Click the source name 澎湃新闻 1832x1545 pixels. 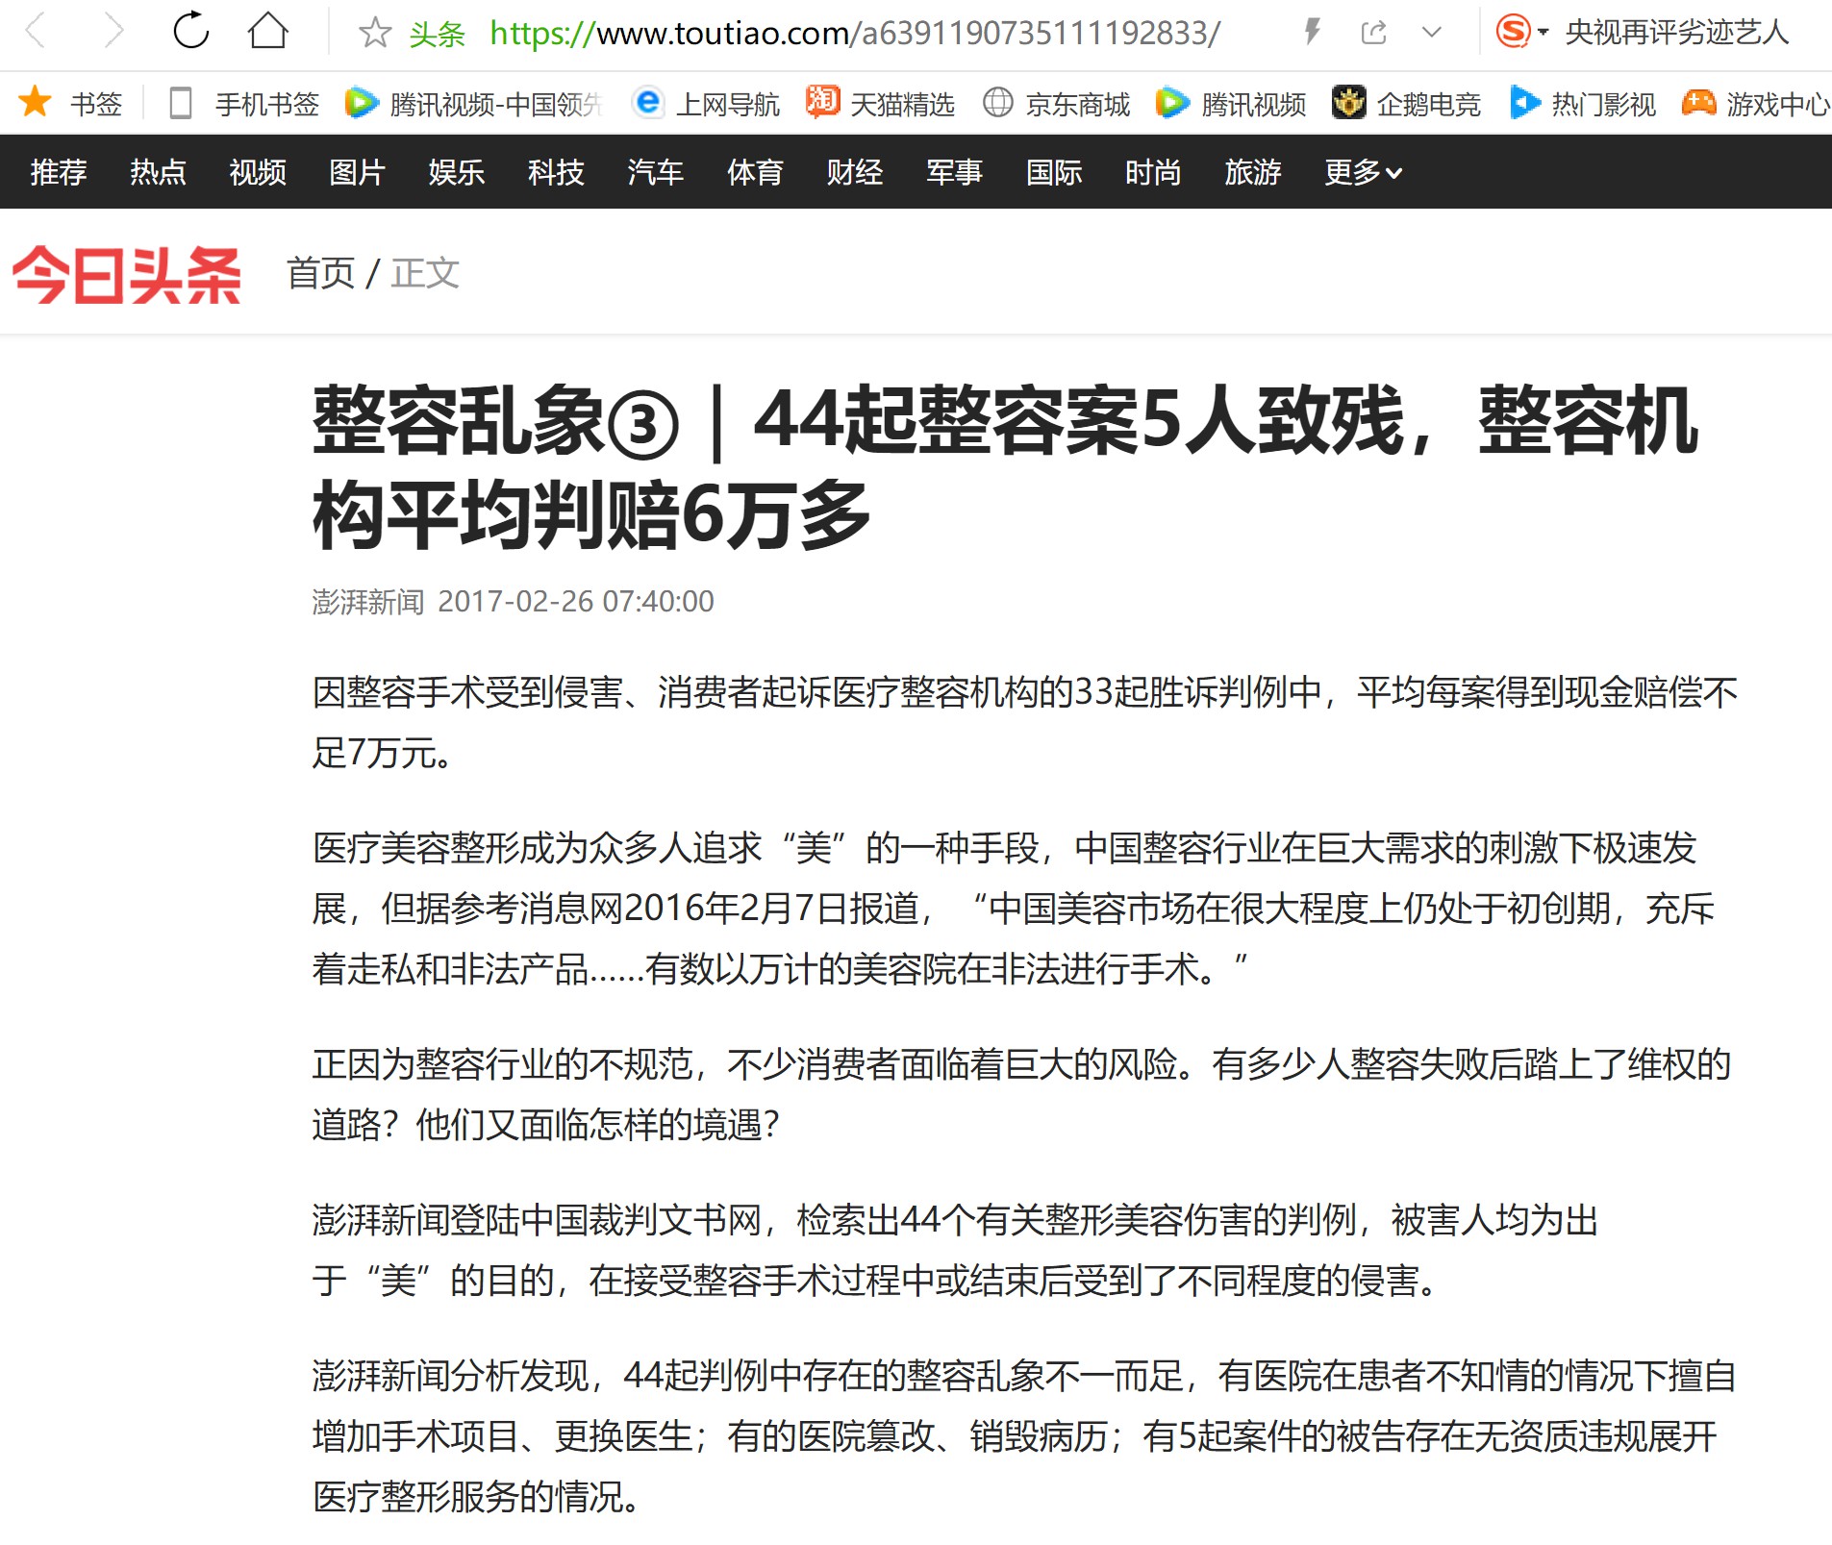pos(368,602)
